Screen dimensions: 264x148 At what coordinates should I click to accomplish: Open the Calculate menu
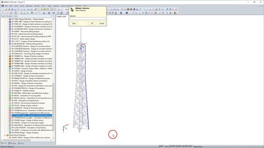point(29,6)
